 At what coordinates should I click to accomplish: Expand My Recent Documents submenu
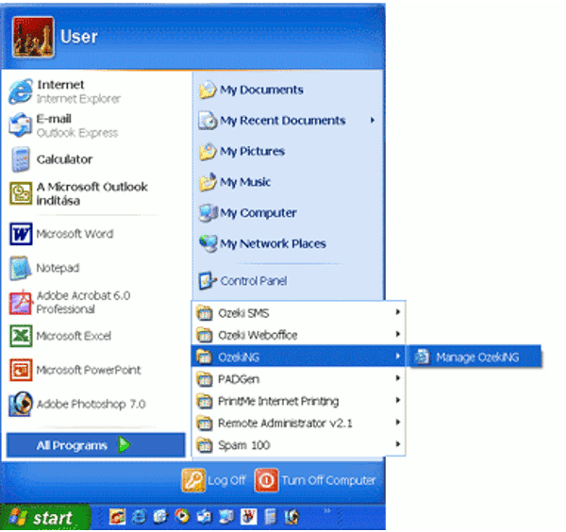click(288, 120)
